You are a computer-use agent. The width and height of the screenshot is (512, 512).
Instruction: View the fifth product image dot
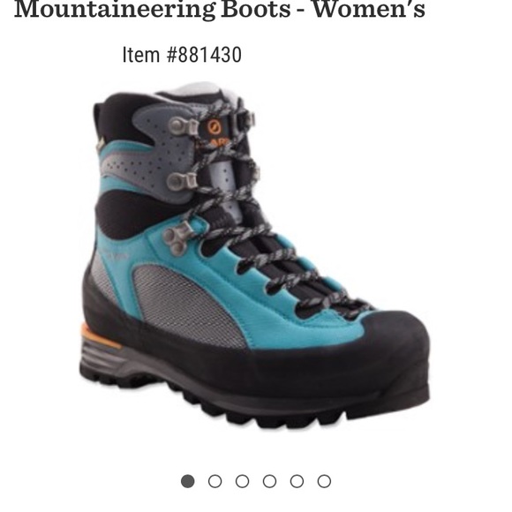[x=297, y=481]
